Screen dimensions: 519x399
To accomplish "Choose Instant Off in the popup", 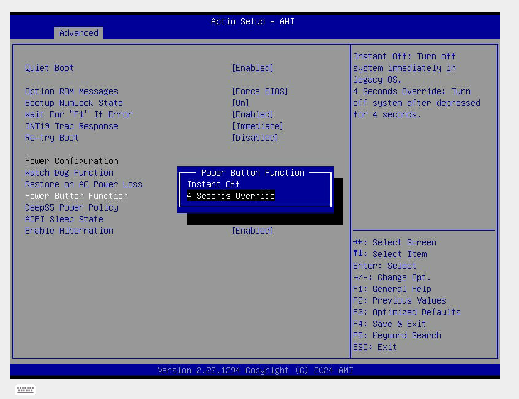I will tap(213, 184).
